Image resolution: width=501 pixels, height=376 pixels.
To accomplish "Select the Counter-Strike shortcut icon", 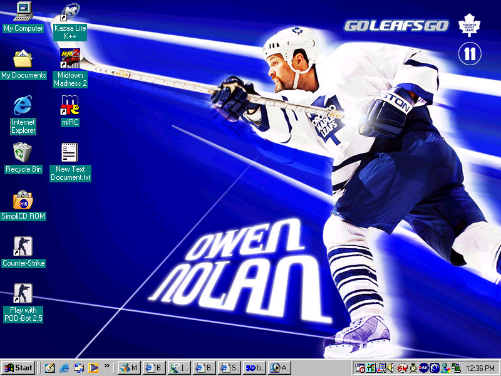I will click(23, 246).
